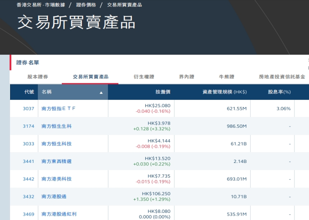The height and width of the screenshot is (220, 309).
Task: Click the 交易所買賣產品 breadcrumb link
Action: click(x=124, y=5)
